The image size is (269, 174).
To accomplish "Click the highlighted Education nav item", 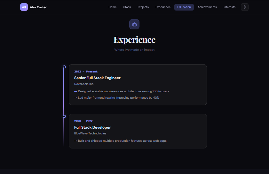I will coord(184,7).
